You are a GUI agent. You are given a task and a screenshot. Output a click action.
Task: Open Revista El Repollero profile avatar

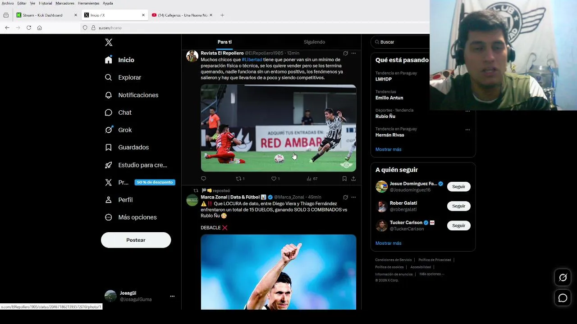pyautogui.click(x=192, y=56)
